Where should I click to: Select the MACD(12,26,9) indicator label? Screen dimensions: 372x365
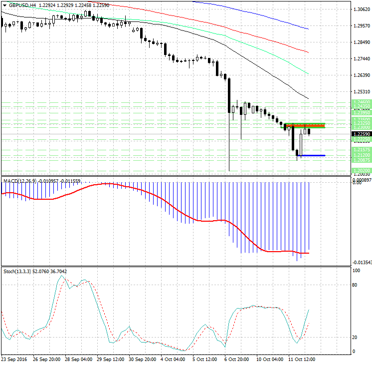coord(20,181)
